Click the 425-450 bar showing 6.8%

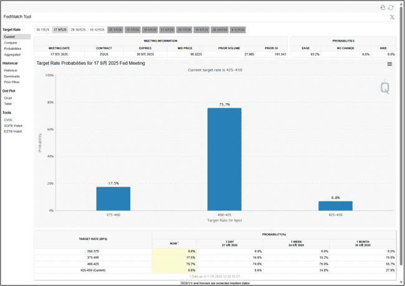335,206
